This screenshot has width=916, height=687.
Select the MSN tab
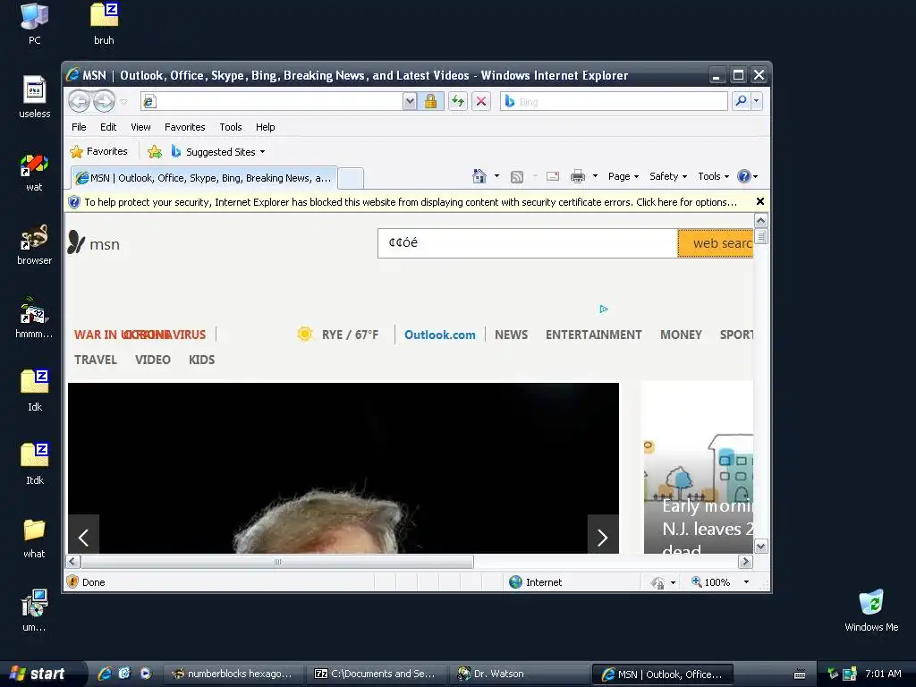coord(204,178)
